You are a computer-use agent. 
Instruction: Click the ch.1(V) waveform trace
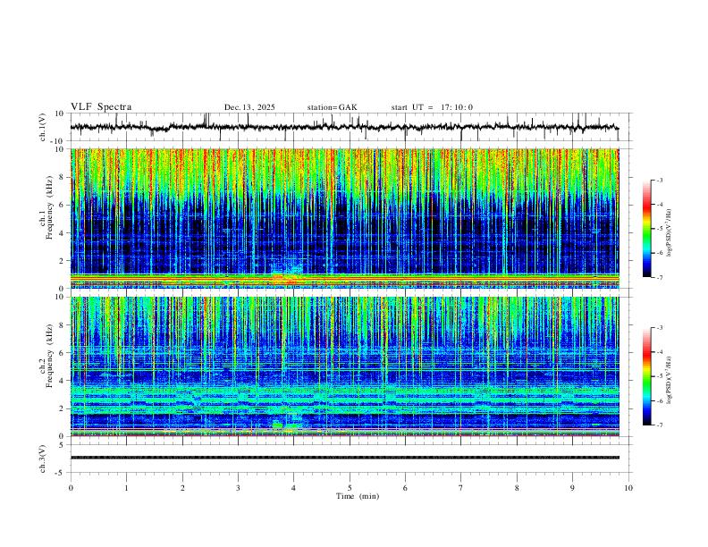pyautogui.click(x=344, y=127)
